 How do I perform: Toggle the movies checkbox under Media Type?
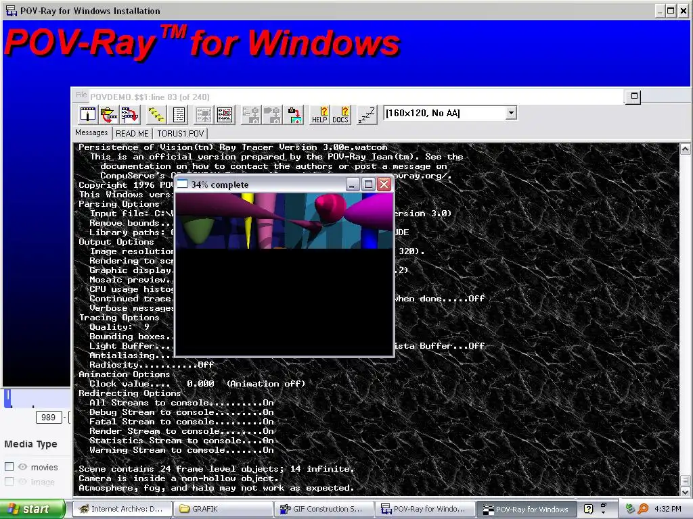click(x=9, y=466)
